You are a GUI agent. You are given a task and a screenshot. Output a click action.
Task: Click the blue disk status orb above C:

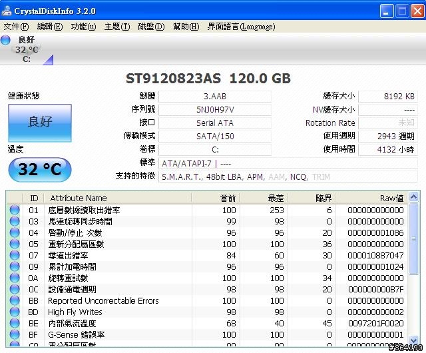click(x=5, y=40)
